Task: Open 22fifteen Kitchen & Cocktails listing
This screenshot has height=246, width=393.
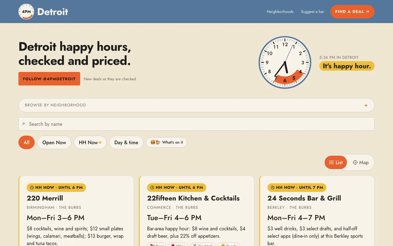Action: (x=193, y=198)
